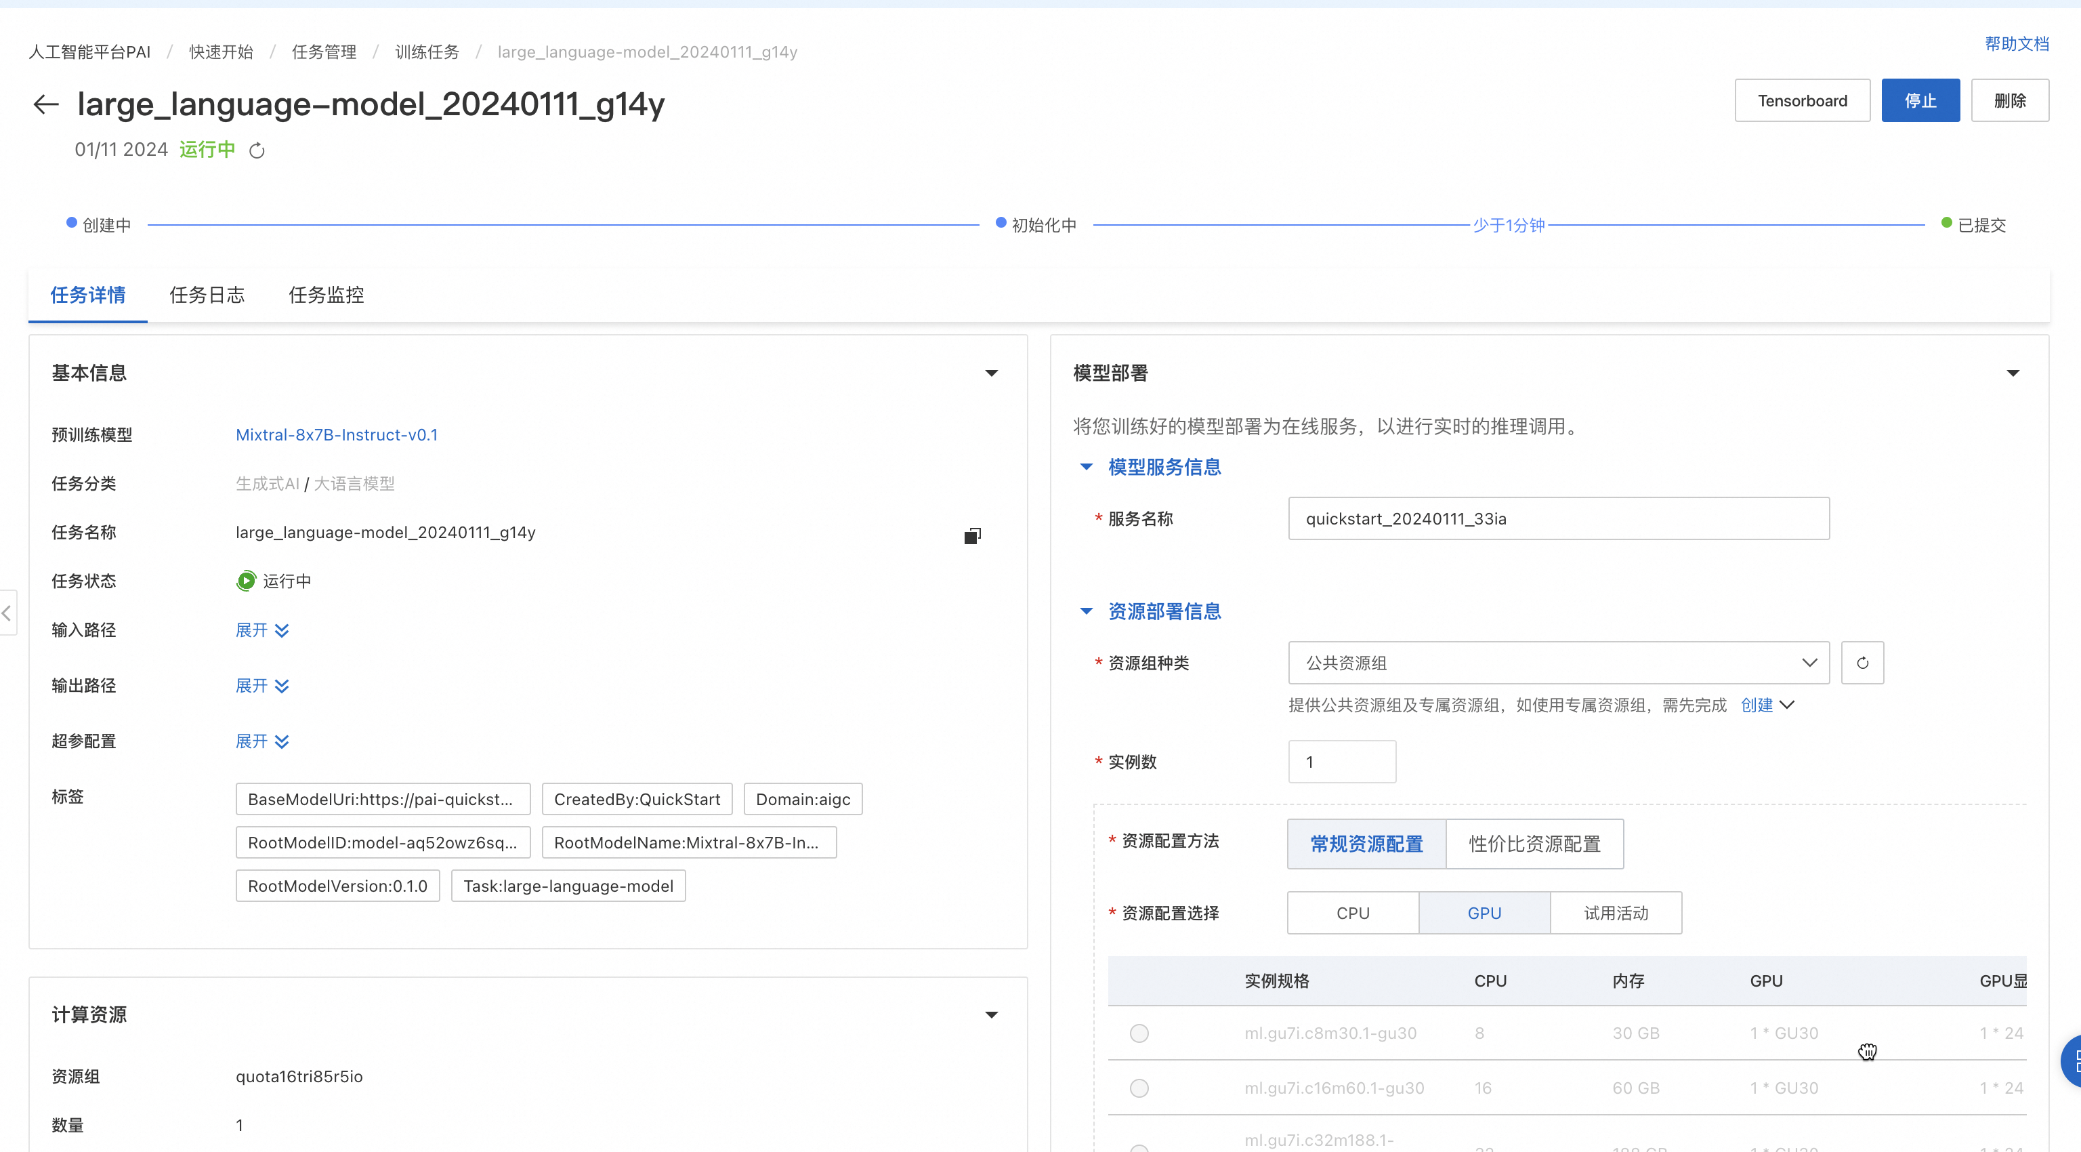Viewport: 2081px width, 1152px height.
Task: Click the 大语言模型 category text
Action: click(354, 484)
